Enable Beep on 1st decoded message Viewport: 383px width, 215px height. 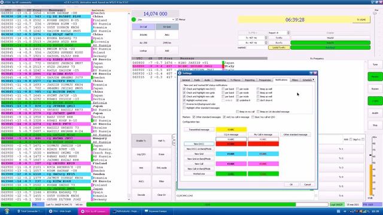[x=258, y=112]
